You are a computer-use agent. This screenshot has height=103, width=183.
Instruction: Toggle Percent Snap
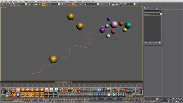[x=77, y=5]
